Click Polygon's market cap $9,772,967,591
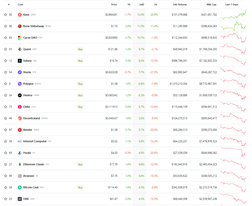Viewport: 252px width, 206px height. (x=208, y=84)
